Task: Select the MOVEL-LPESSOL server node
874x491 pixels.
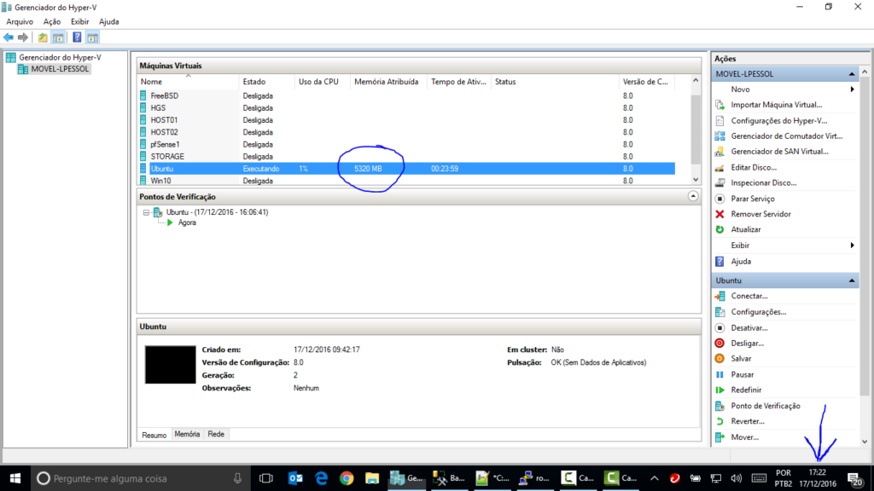Action: [60, 69]
